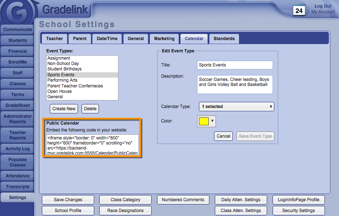Click the Save Changes button

tap(68, 200)
